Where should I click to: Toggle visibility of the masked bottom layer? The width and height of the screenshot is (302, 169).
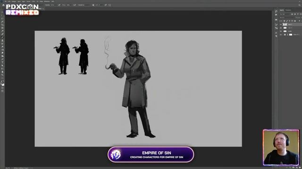[x=281, y=35]
